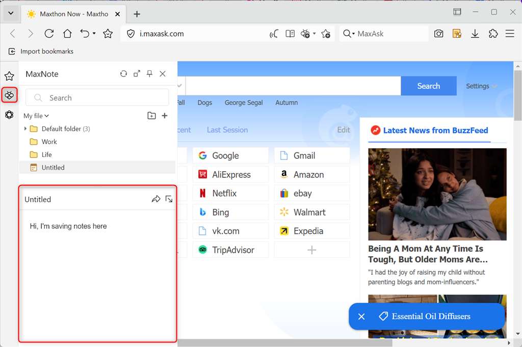The image size is (522, 347).
Task: Open the page Settings dropdown
Action: coord(481,86)
